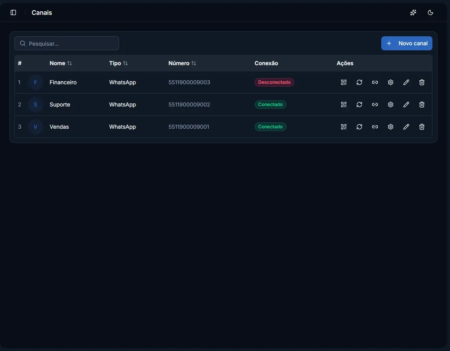Edit the Financeiro channel with pencil icon
Viewport: 450px width, 351px height.
point(406,82)
